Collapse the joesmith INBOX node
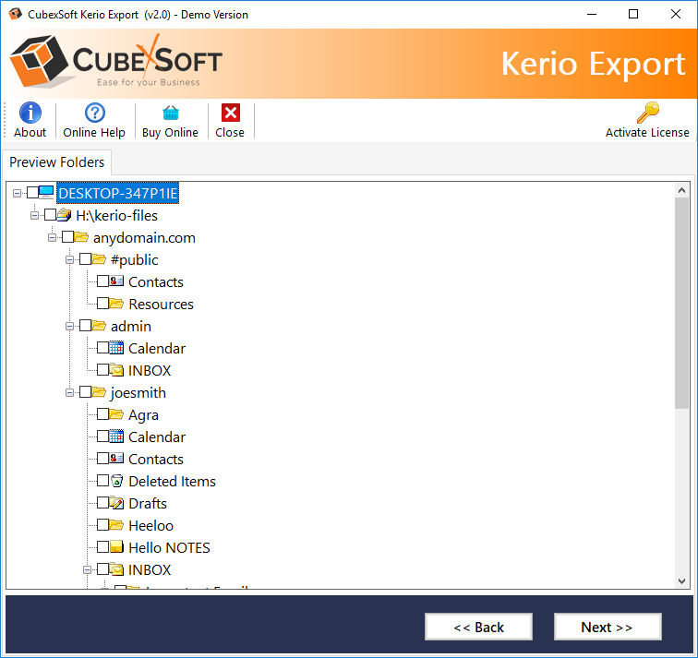Image resolution: width=698 pixels, height=658 pixels. [x=87, y=570]
